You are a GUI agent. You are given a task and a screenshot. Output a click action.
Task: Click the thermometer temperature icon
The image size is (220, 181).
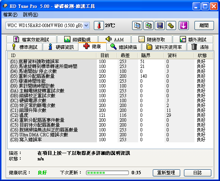coord(99,26)
